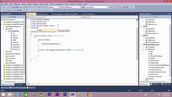Open Premiere Pro from the taskbar
Screen dimensions: 172x97
(57, 95)
